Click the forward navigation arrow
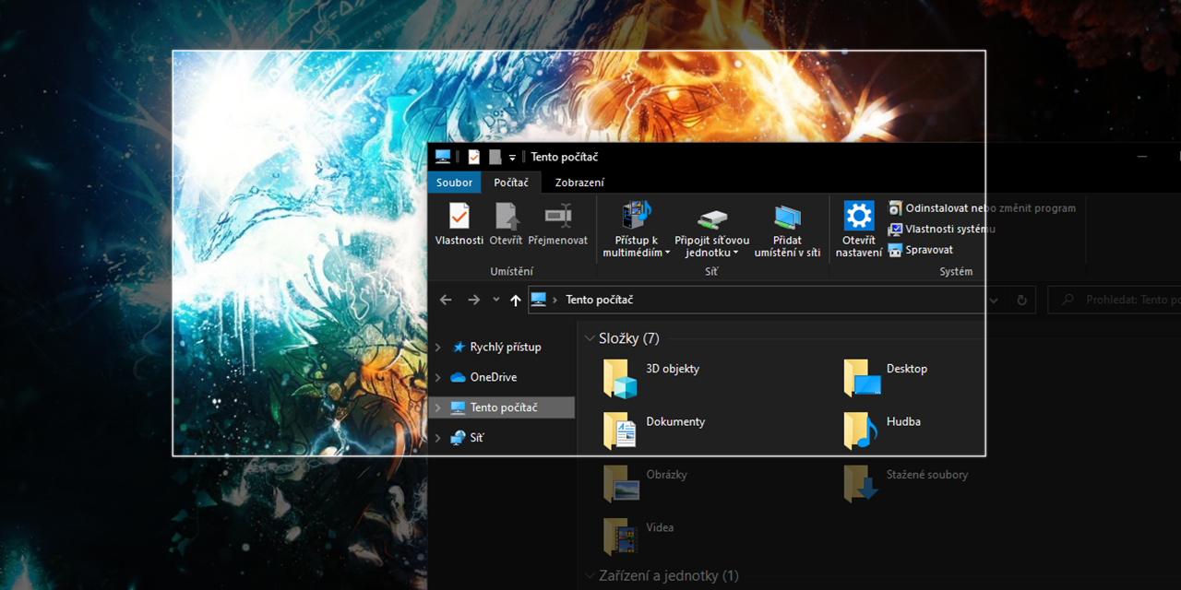The image size is (1181, 590). [473, 300]
